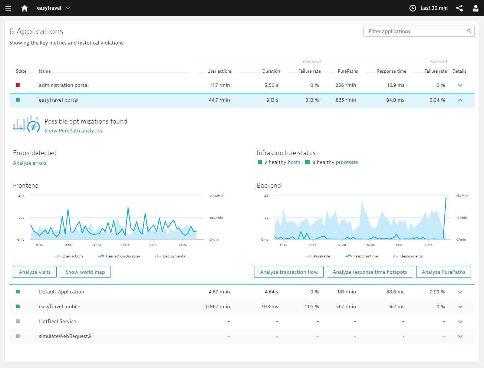Sort table by State column
The width and height of the screenshot is (484, 368).
coord(21,71)
